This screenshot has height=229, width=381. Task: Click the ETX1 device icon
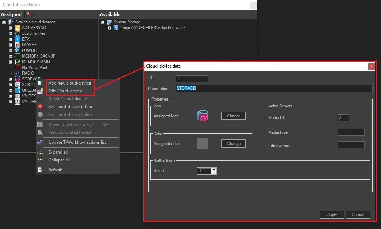point(17,39)
